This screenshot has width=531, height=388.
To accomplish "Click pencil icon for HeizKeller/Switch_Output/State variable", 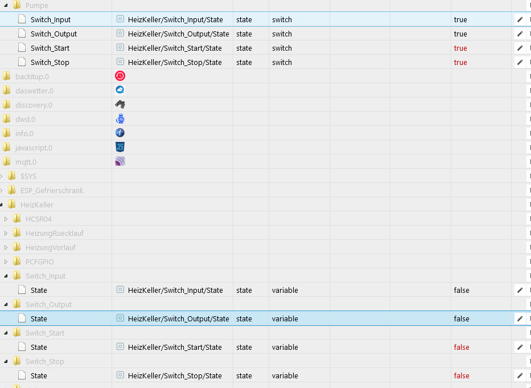I will pos(520,319).
